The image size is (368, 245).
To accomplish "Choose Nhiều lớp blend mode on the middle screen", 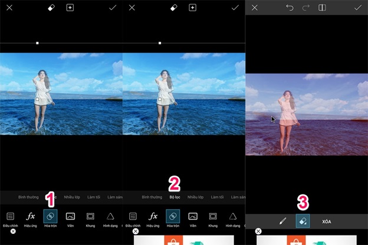I will [x=195, y=197].
